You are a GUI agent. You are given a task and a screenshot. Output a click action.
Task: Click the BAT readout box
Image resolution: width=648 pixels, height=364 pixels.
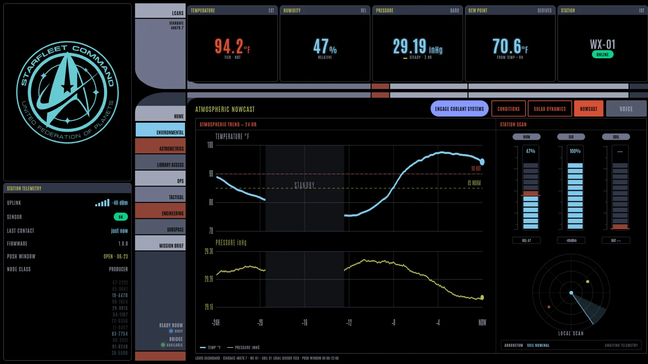[616, 240]
